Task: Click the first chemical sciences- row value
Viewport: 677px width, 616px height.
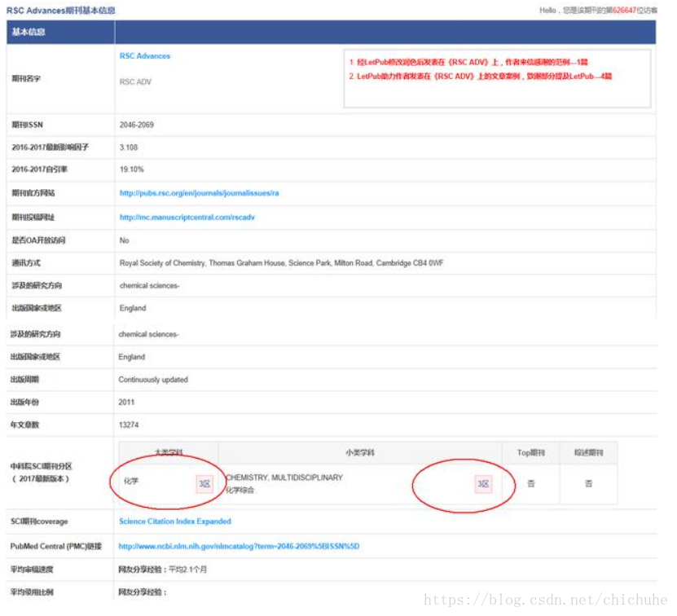Action: pos(149,285)
